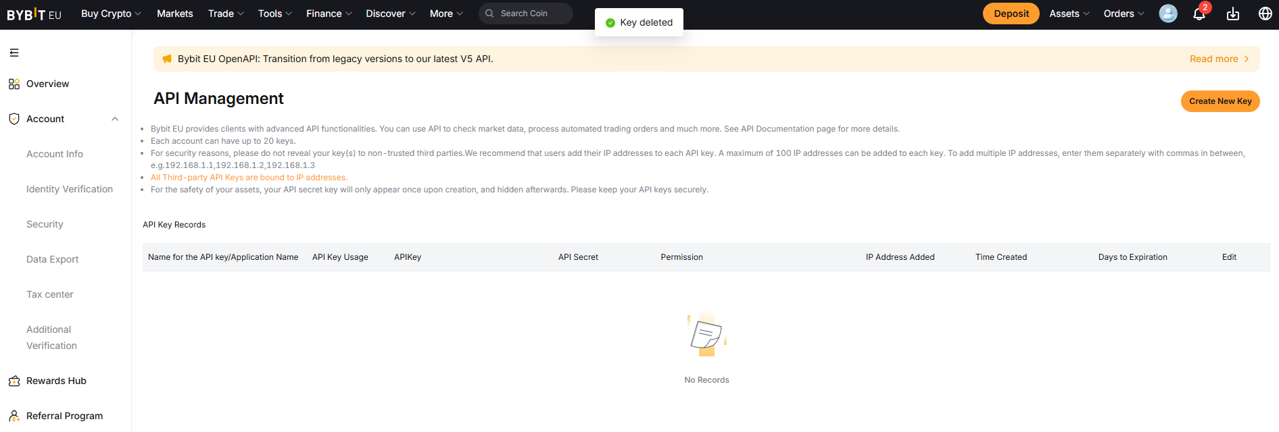This screenshot has width=1279, height=432.
Task: Click the Bybit EU logo
Action: (x=34, y=14)
